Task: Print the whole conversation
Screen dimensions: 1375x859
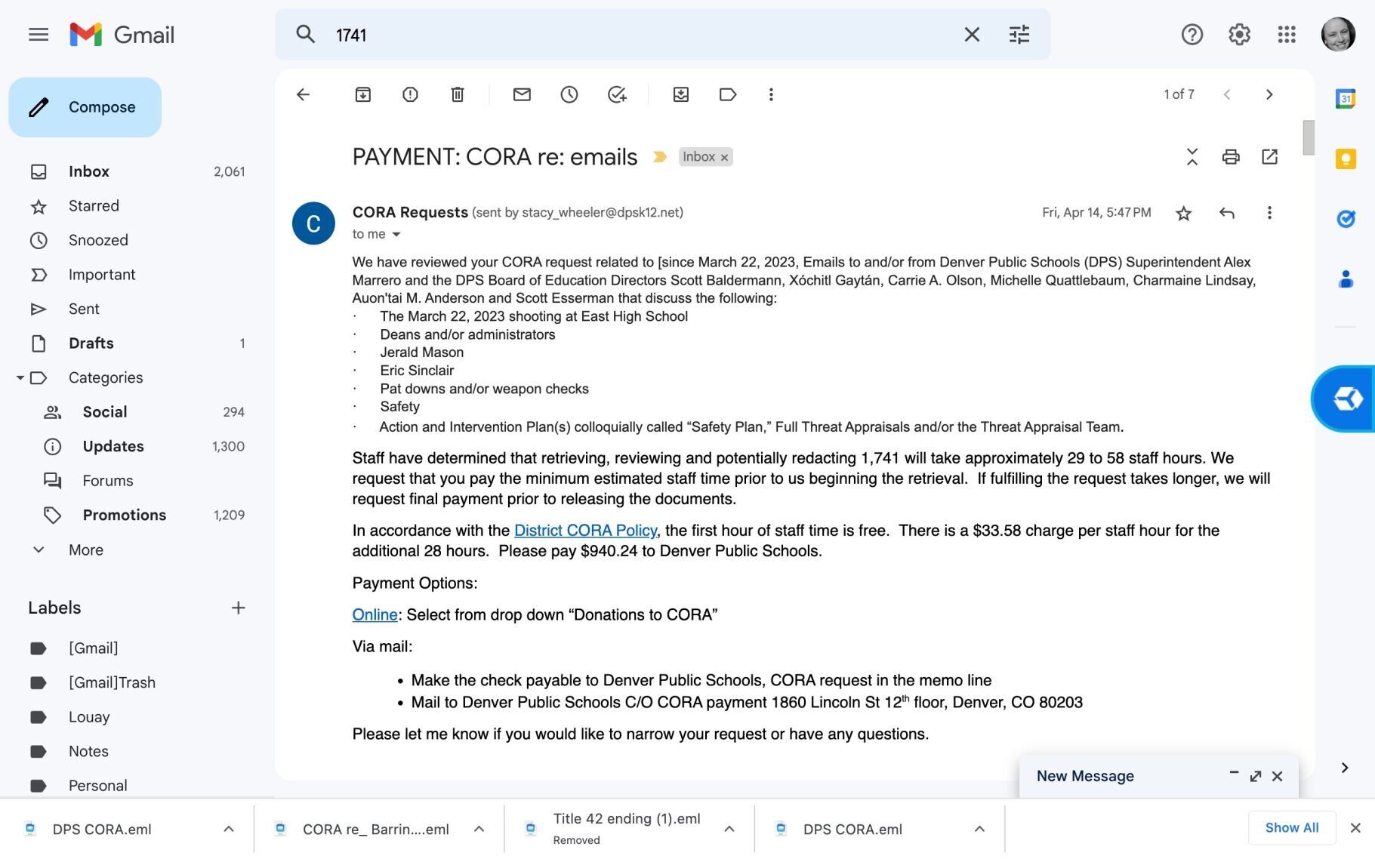Action: [1231, 157]
